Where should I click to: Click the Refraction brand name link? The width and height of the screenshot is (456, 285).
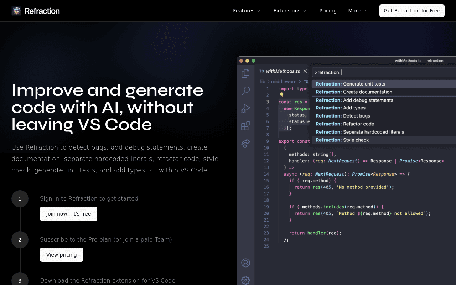42,11
